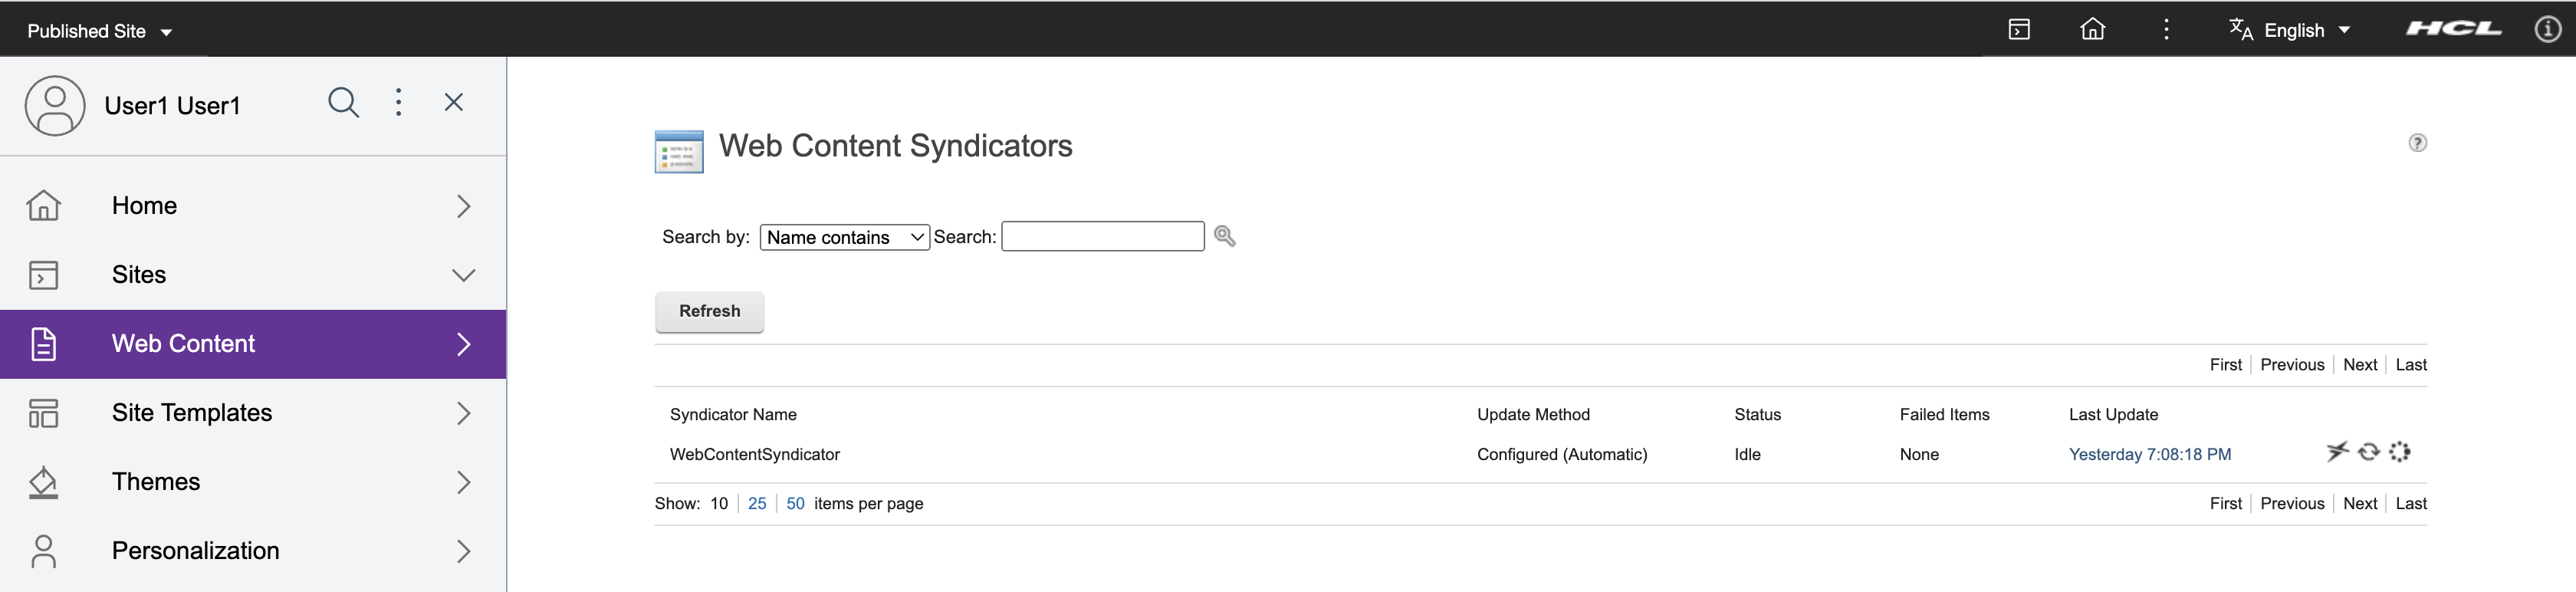Select Web Content in the sidebar

(184, 343)
